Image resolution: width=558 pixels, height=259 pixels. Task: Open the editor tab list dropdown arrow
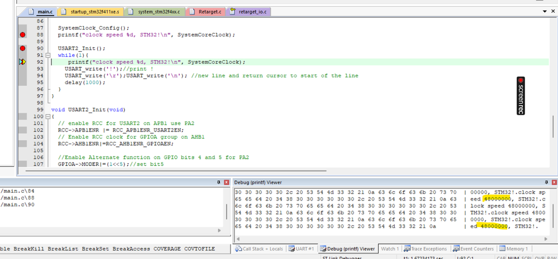click(544, 11)
